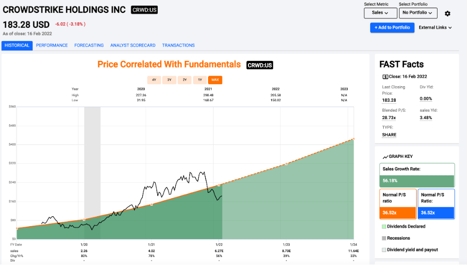Click the 1/21 Chg/Yr value 78%
This screenshot has height=265, width=467.
click(151, 256)
